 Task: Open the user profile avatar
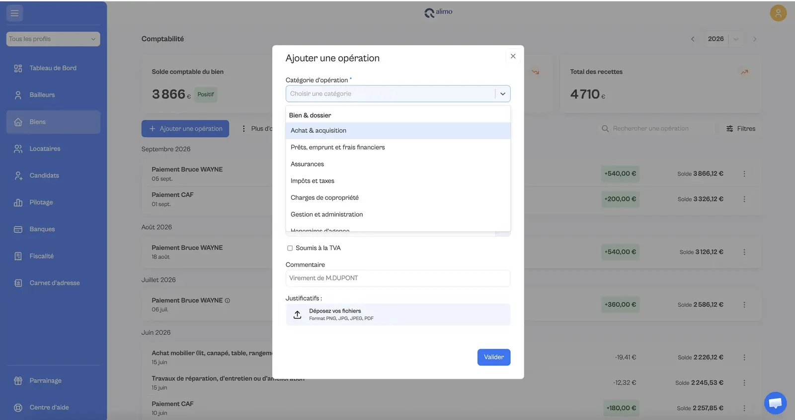(x=778, y=13)
